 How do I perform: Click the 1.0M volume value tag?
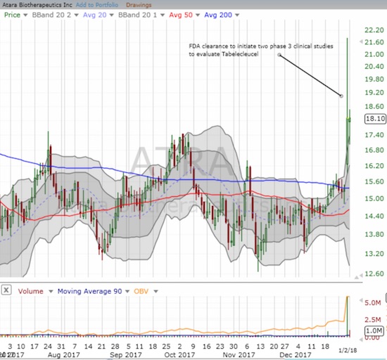tap(374, 330)
